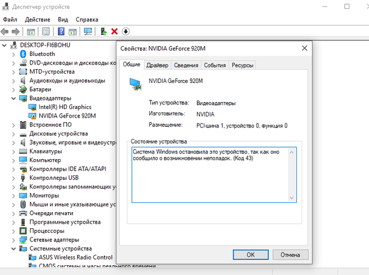The width and height of the screenshot is (369, 275).
Task: Switch to the События tab
Action: (x=214, y=65)
